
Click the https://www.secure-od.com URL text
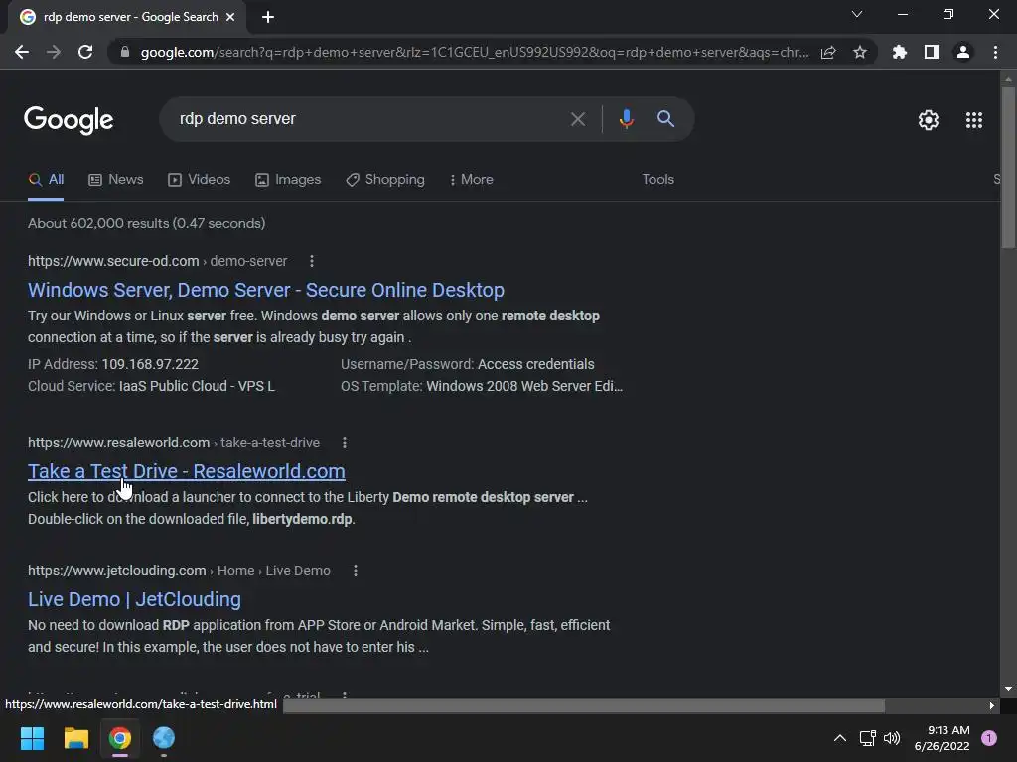(113, 261)
